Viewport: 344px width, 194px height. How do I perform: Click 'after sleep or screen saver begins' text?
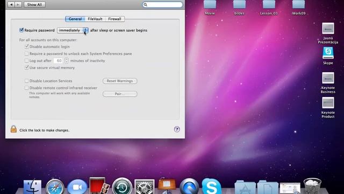point(119,30)
